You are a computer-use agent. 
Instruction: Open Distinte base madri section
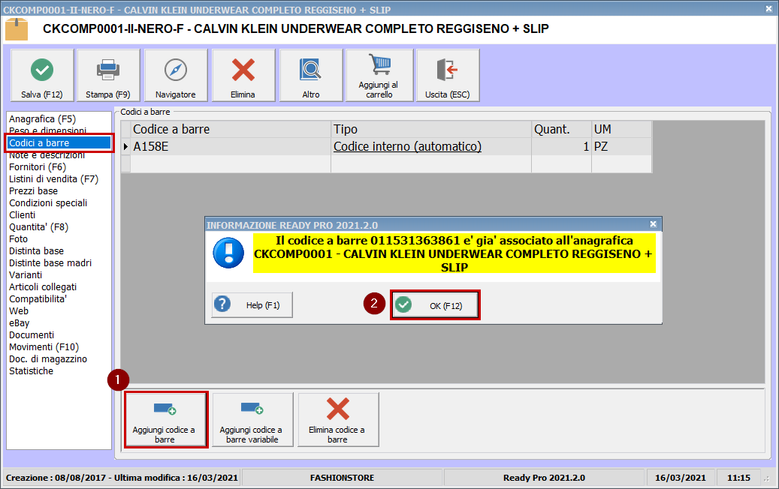coord(50,262)
